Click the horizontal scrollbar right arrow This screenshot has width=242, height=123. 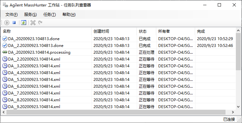[233, 112]
